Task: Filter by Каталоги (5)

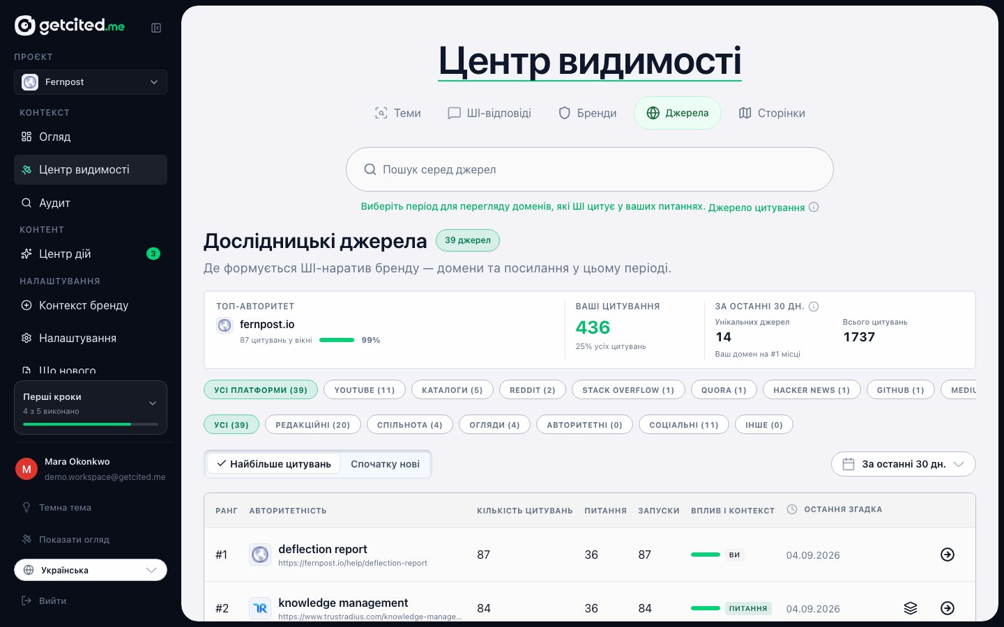Action: 452,390
